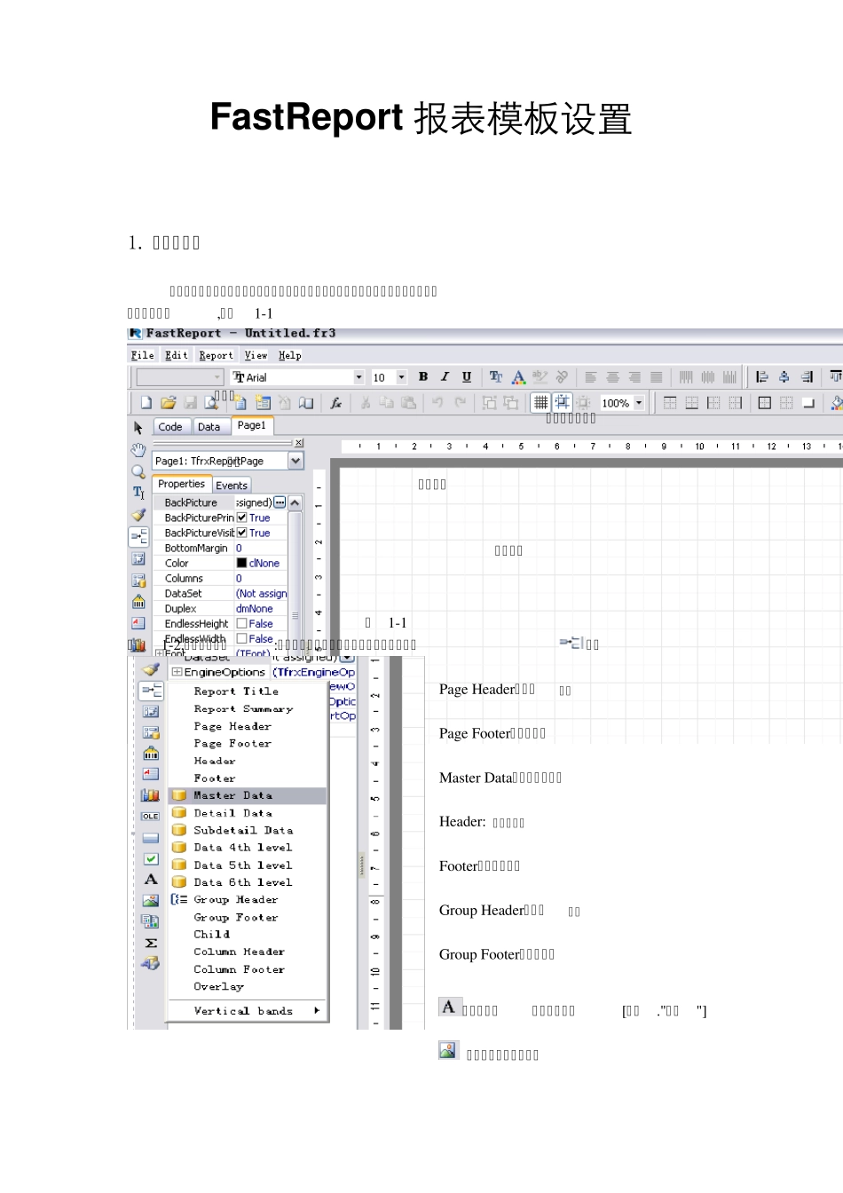Open the Arial font name dropdown
Screen dimensions: 843x1193
point(358,377)
